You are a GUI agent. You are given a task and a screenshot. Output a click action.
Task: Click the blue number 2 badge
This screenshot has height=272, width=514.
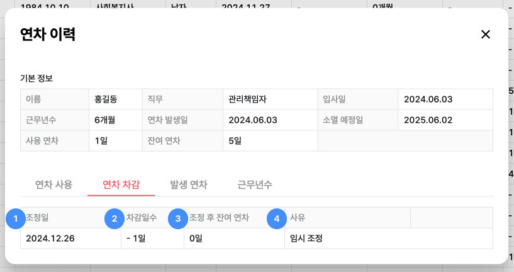pos(114,218)
